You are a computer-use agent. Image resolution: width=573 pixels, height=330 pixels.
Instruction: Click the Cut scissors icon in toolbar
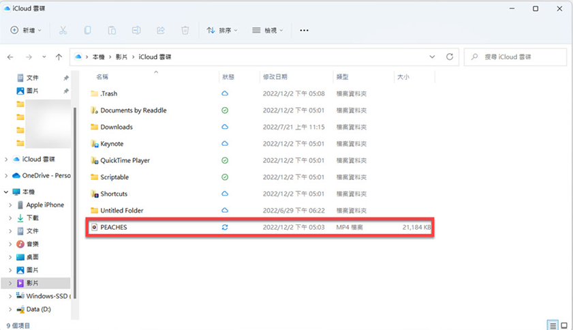tap(63, 31)
